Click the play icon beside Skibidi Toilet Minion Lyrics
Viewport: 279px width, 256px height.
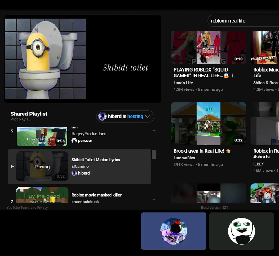pos(12,167)
